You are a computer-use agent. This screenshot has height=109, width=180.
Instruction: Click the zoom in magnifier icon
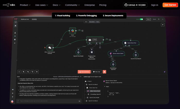[24, 72]
